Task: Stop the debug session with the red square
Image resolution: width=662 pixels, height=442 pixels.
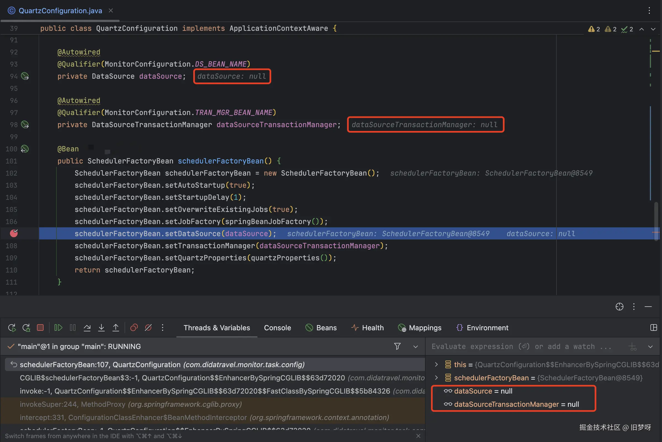Action: coord(40,328)
